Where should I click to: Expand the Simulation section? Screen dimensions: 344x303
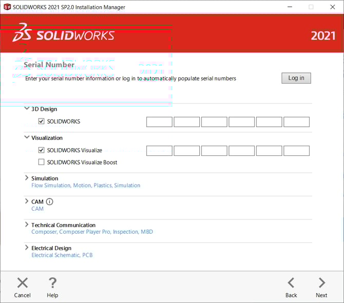(x=27, y=178)
